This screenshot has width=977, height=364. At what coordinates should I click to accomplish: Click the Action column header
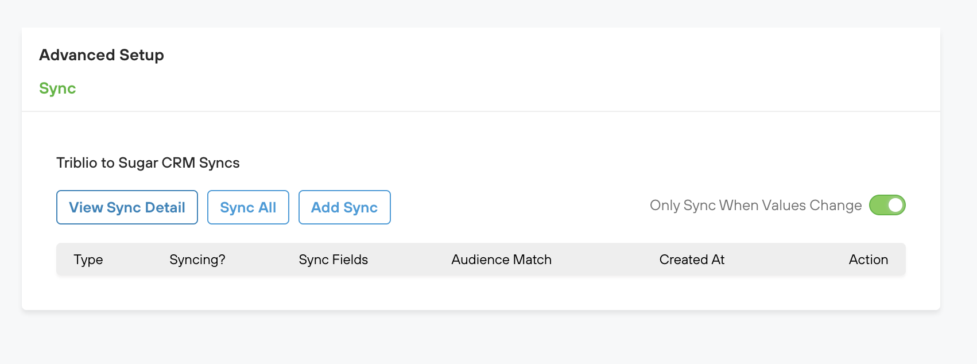(868, 260)
